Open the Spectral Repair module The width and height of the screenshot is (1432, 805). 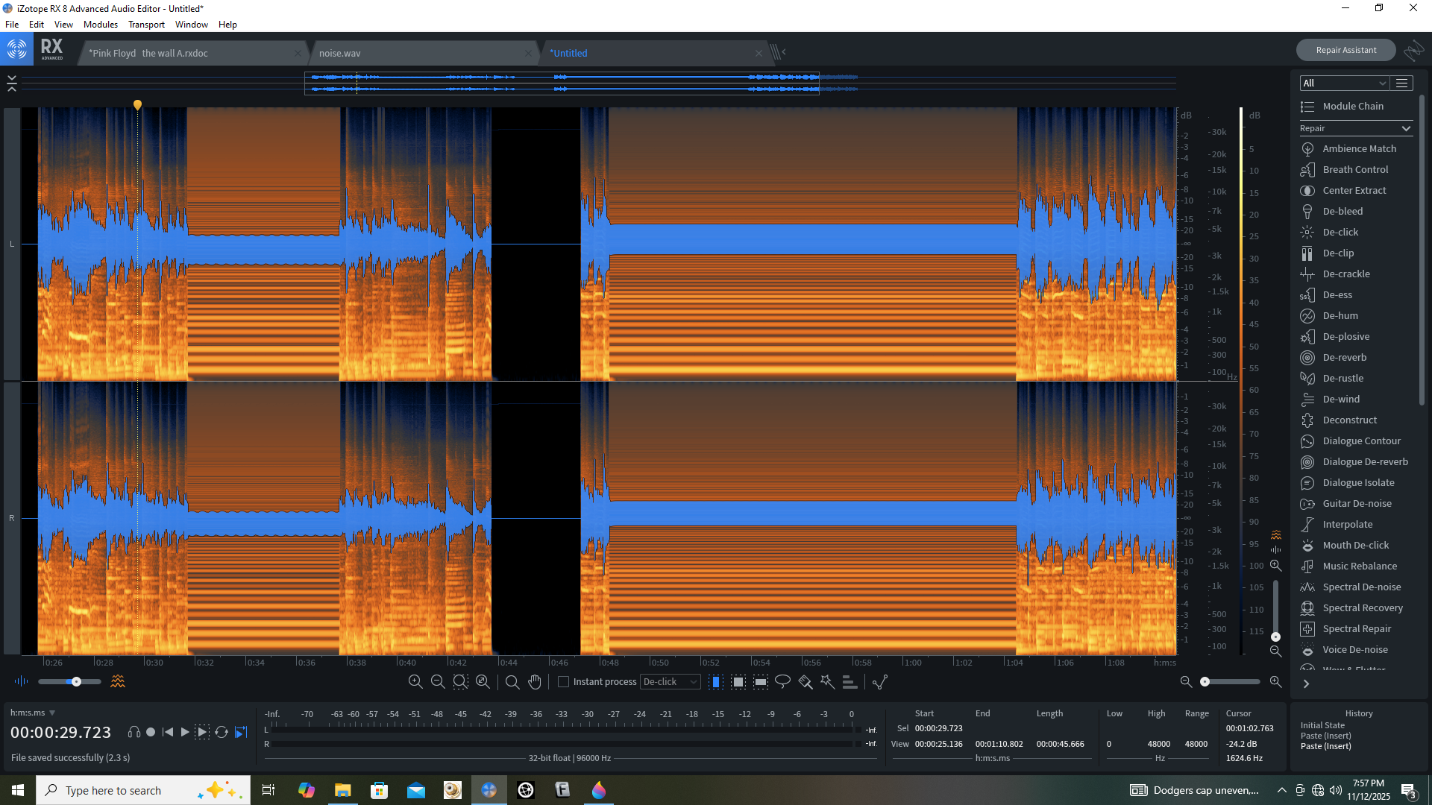1357,628
